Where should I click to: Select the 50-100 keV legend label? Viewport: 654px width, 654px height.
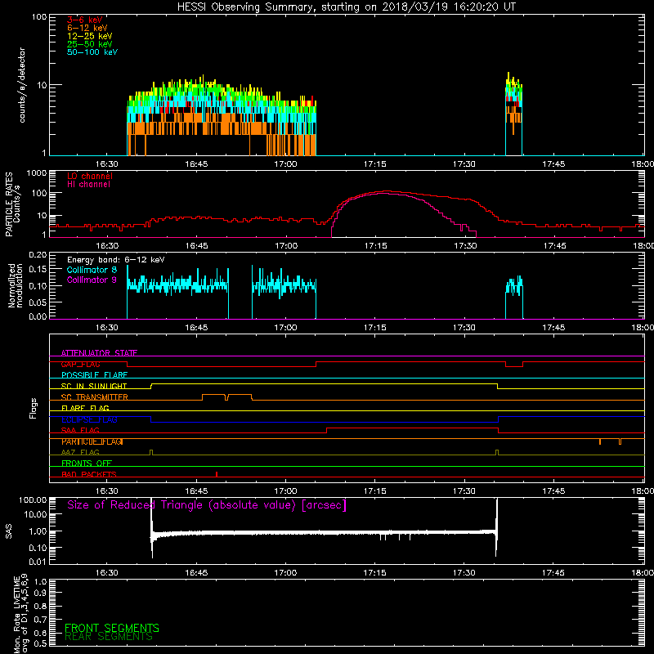[92, 52]
